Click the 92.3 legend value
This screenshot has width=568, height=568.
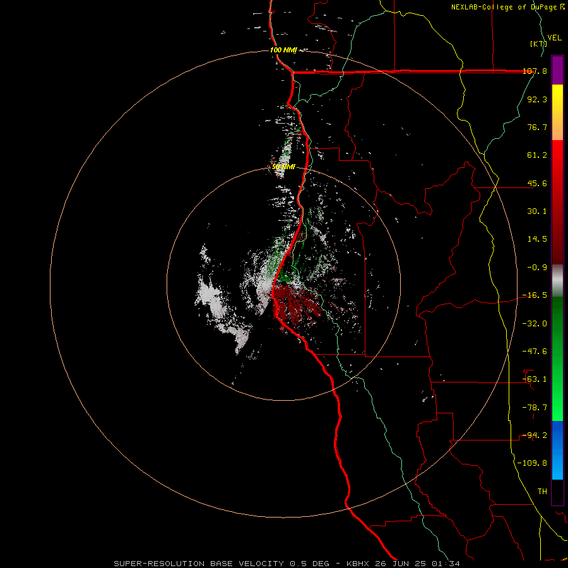tap(537, 99)
